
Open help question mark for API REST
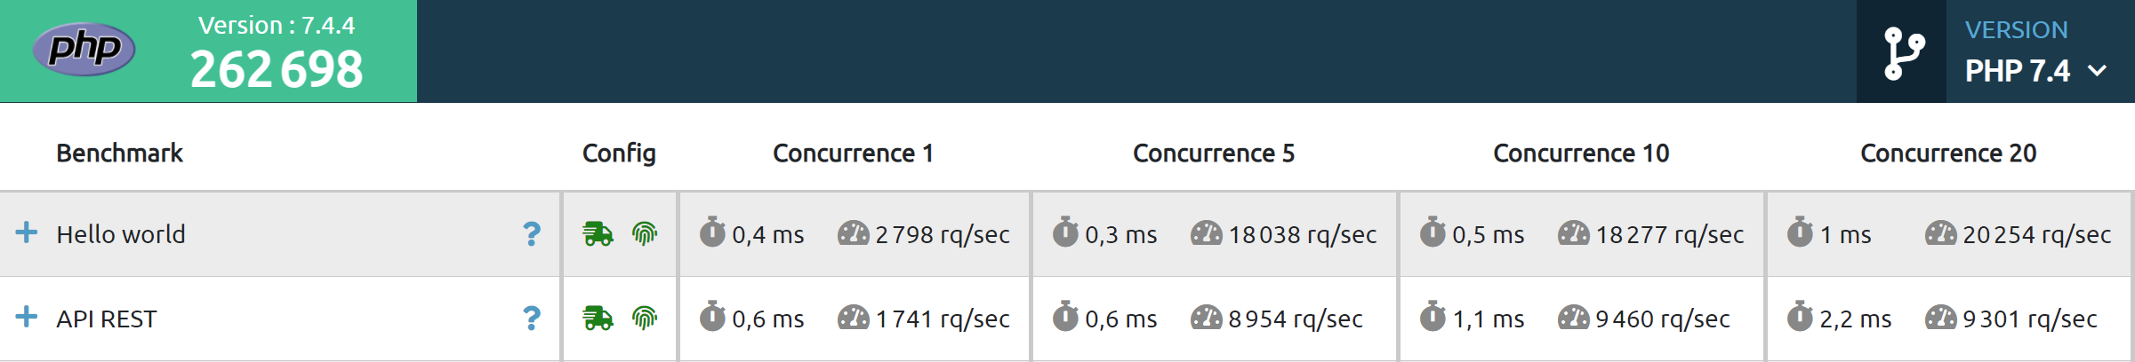click(x=532, y=319)
